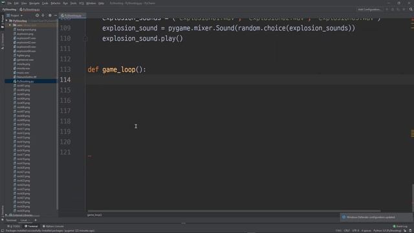Click '4 spaces' indent in status bar
Viewport: 414px width, 233px height.
pos(366,230)
